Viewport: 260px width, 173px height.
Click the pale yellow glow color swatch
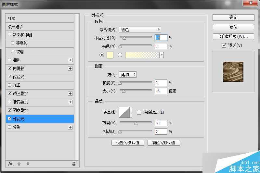coord(110,55)
